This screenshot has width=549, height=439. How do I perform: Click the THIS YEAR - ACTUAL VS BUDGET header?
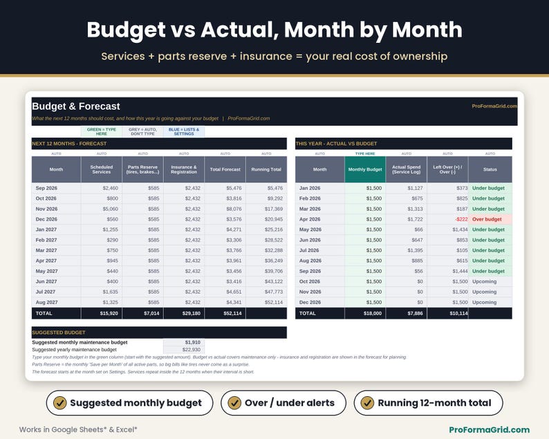click(x=404, y=144)
